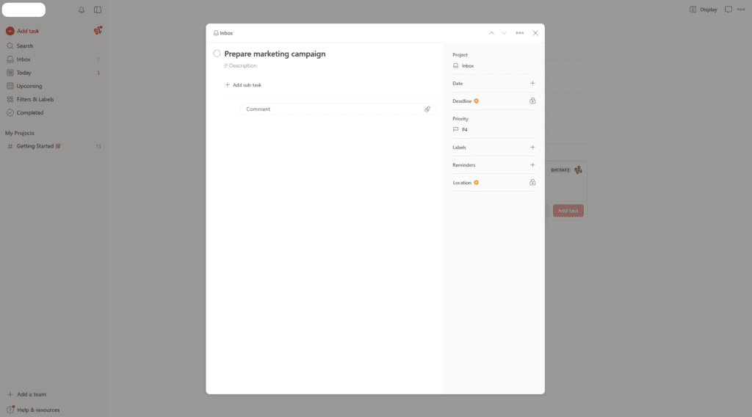
Task: Edit the Prepare marketing campaign title
Action: [275, 54]
